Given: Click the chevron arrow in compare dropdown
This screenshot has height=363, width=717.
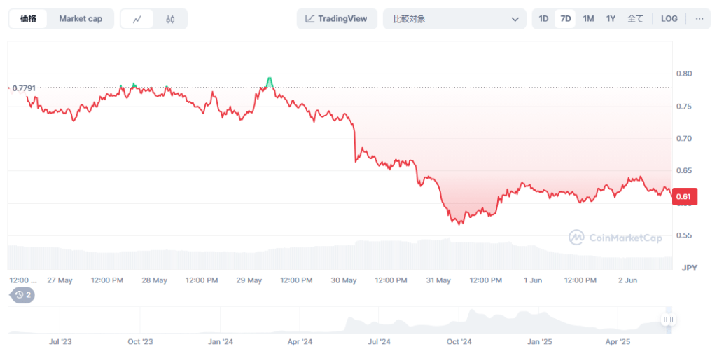Looking at the screenshot, I should coord(515,19).
